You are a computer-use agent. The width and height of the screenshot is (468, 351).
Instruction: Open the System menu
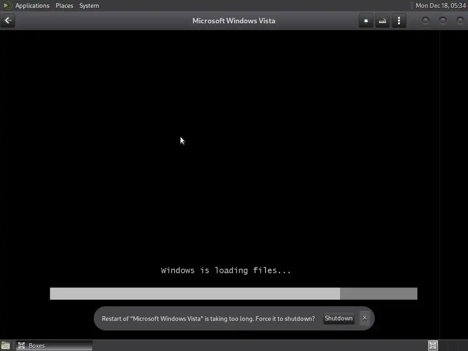click(89, 5)
